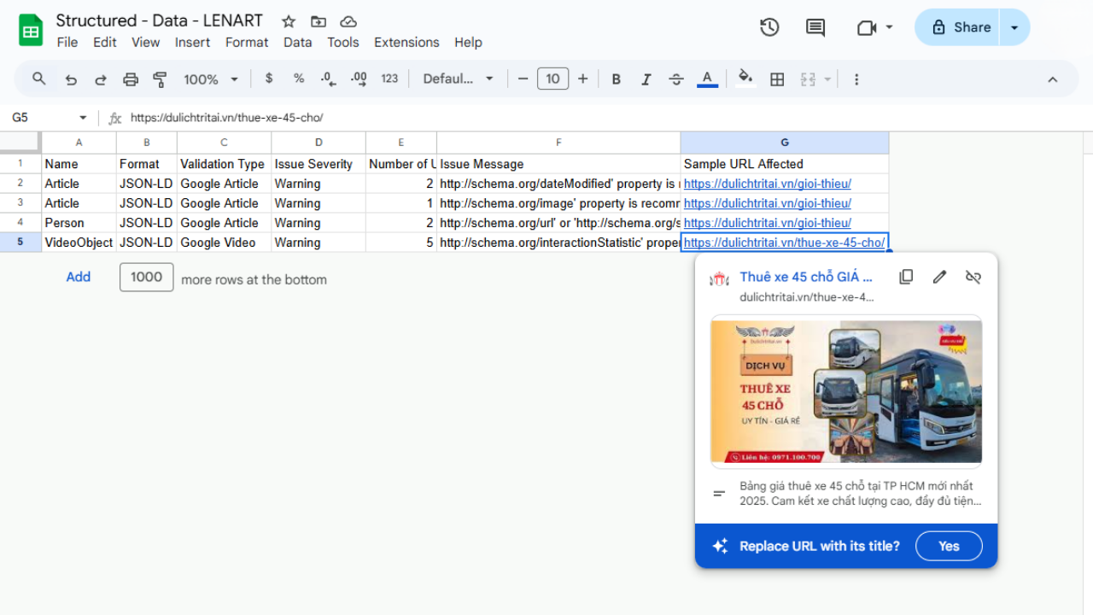Print the spreadsheet
1093x615 pixels.
pos(131,79)
